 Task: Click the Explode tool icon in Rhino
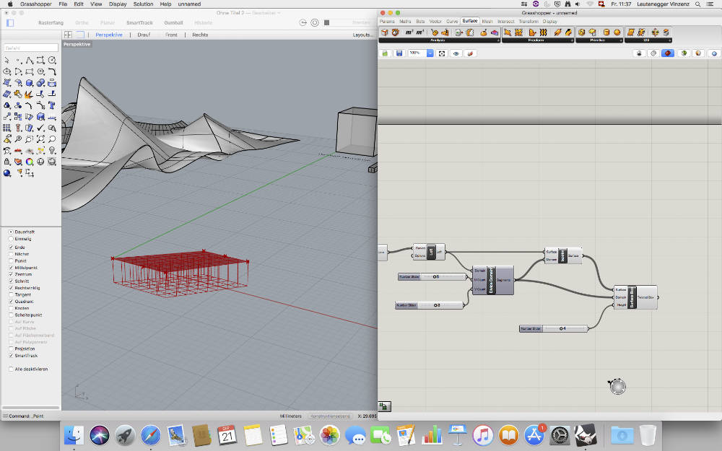[30, 95]
